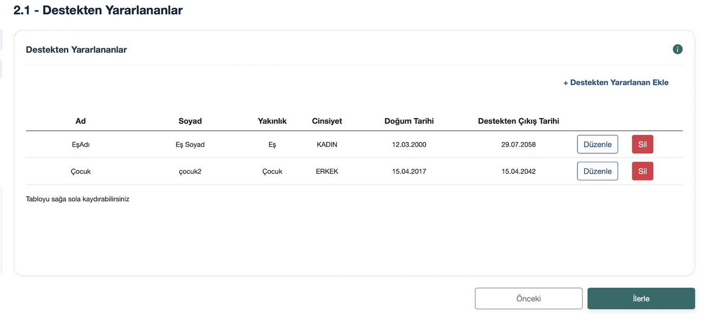Delete the Çocuk row with Sil
Viewport: 711px width, 324px height.
(642, 171)
